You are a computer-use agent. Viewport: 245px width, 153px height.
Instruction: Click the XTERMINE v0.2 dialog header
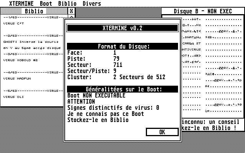click(x=122, y=28)
